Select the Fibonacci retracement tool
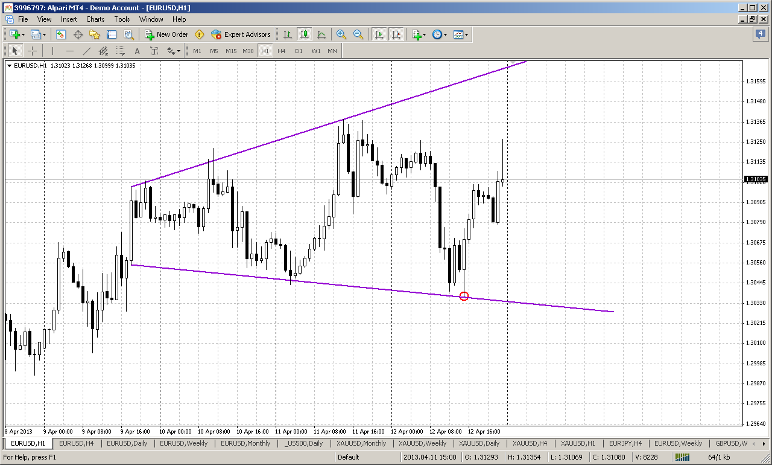This screenshot has width=772, height=465. click(121, 51)
